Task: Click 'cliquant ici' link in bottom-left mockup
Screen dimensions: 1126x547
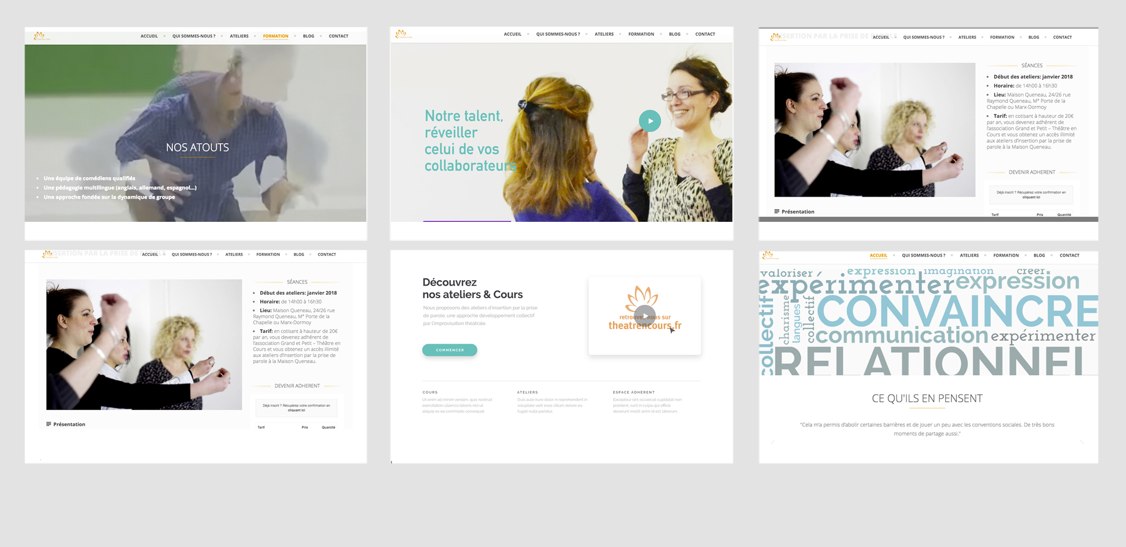Action: [296, 410]
